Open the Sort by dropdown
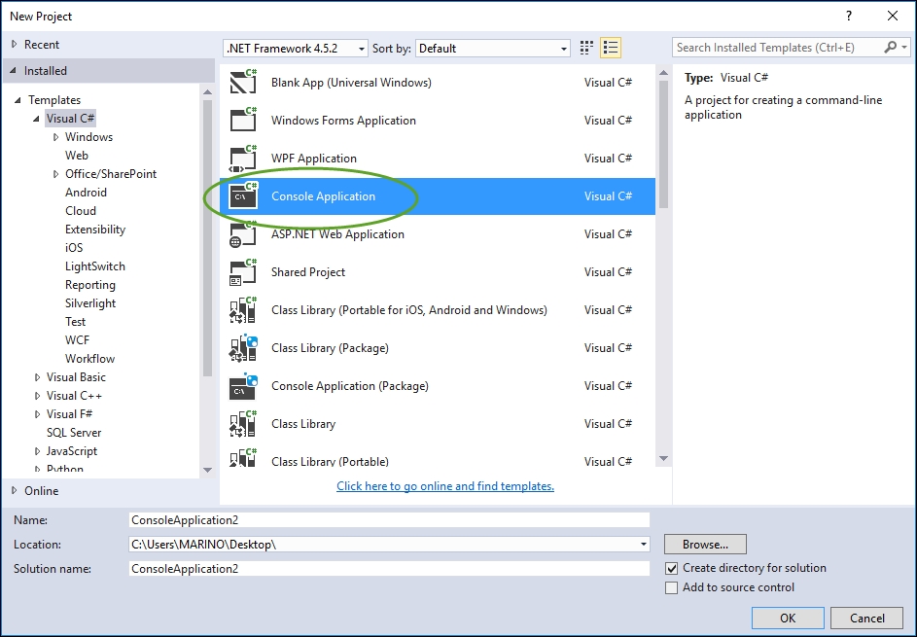This screenshot has height=637, width=917. [492, 48]
